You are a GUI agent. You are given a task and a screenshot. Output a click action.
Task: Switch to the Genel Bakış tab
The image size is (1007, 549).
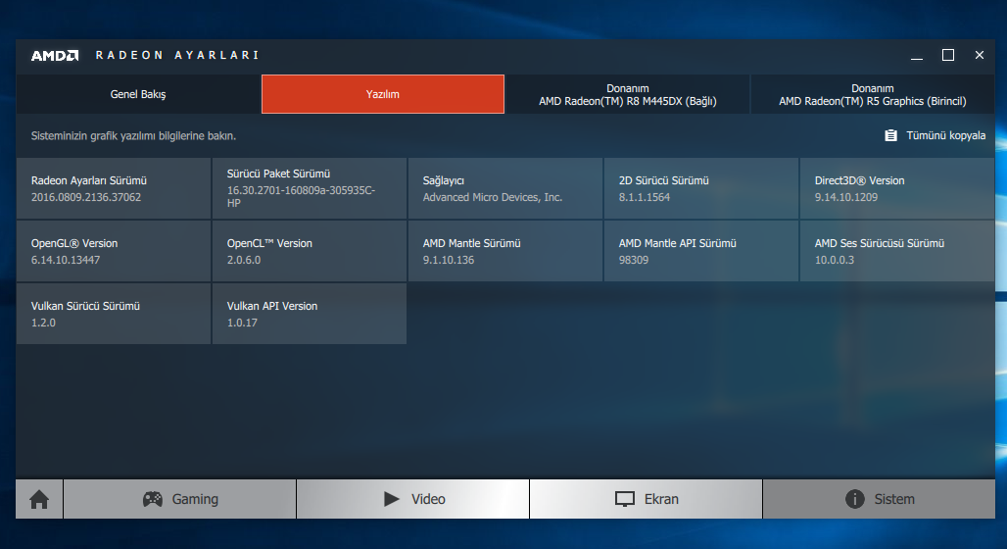pyautogui.click(x=138, y=94)
